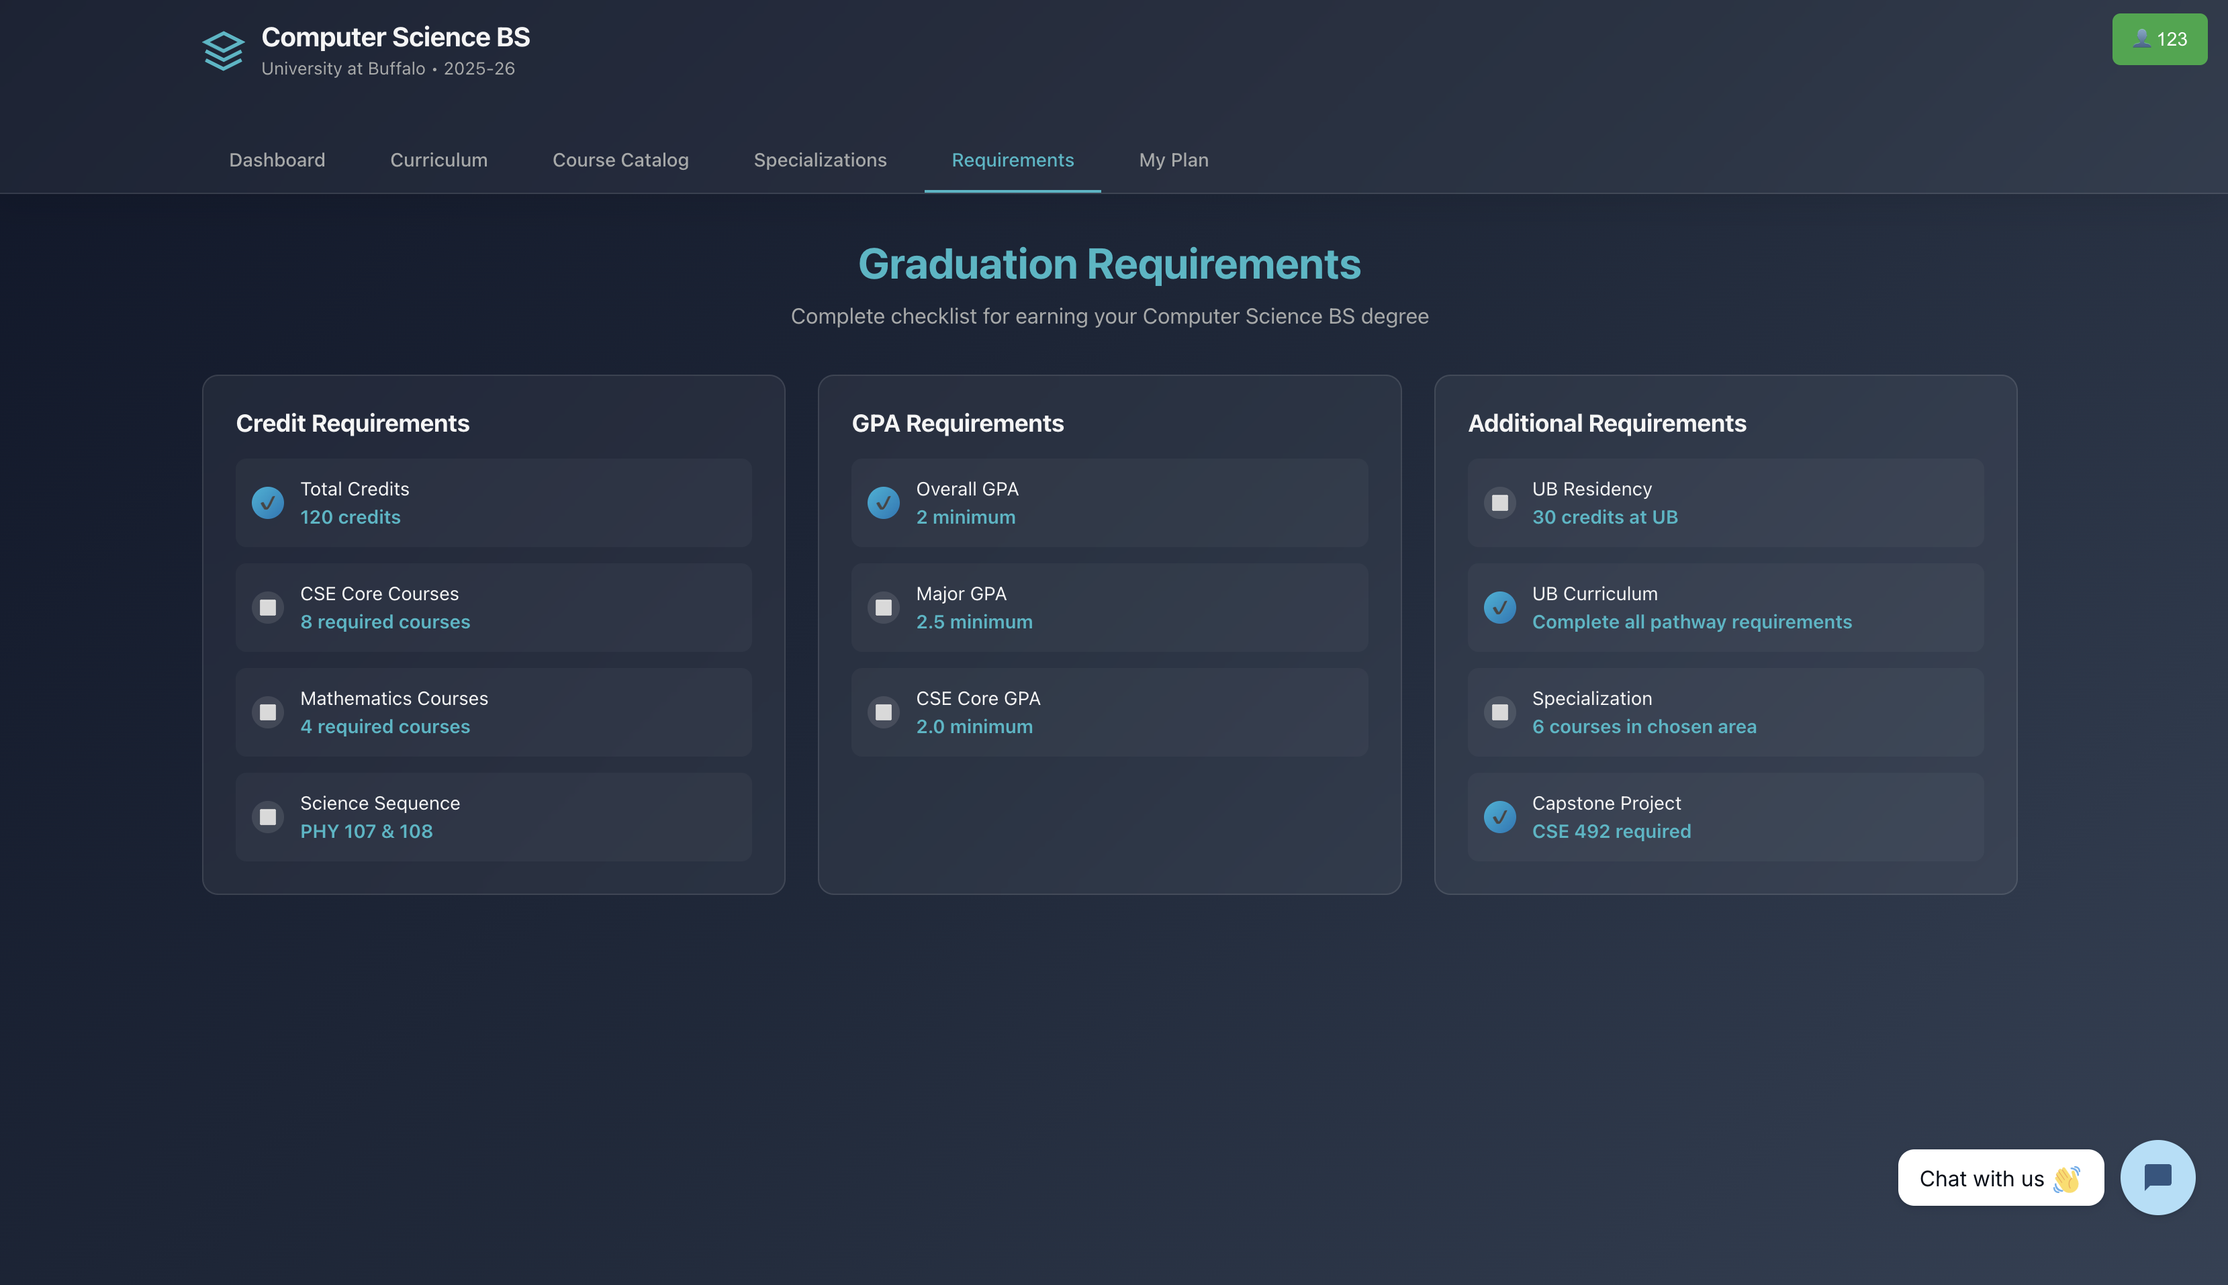Check the CSE Core Courses box
Image resolution: width=2228 pixels, height=1285 pixels.
(267, 607)
